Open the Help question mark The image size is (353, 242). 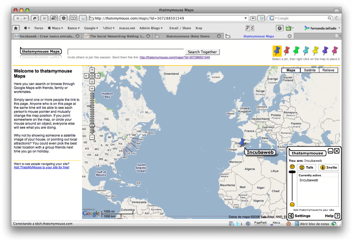(x=337, y=216)
